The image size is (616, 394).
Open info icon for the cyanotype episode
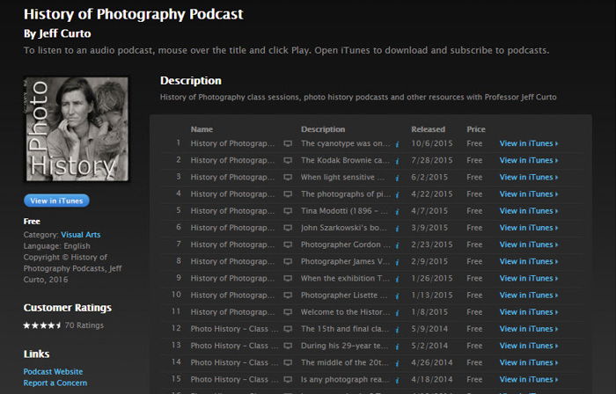tap(397, 144)
